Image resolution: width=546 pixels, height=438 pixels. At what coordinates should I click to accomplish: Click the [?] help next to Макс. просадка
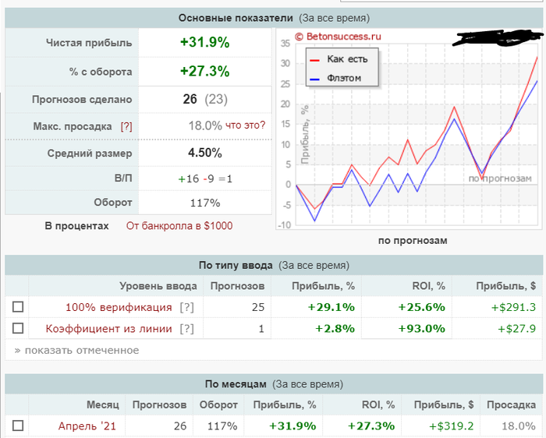click(126, 126)
